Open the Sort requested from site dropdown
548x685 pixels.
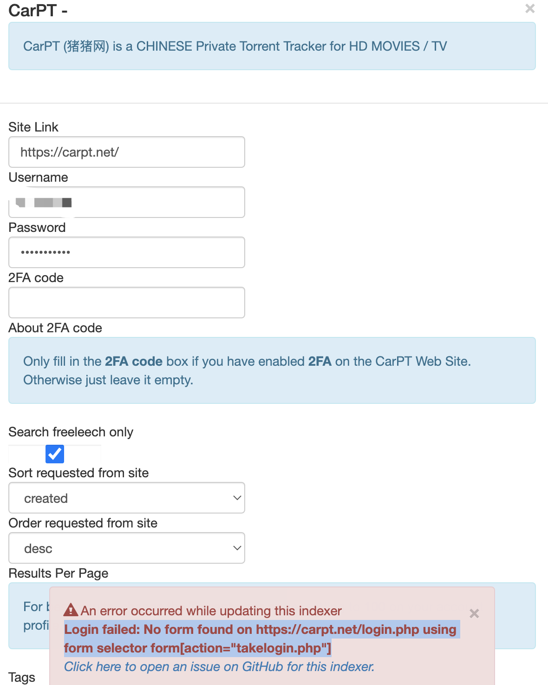pos(126,498)
